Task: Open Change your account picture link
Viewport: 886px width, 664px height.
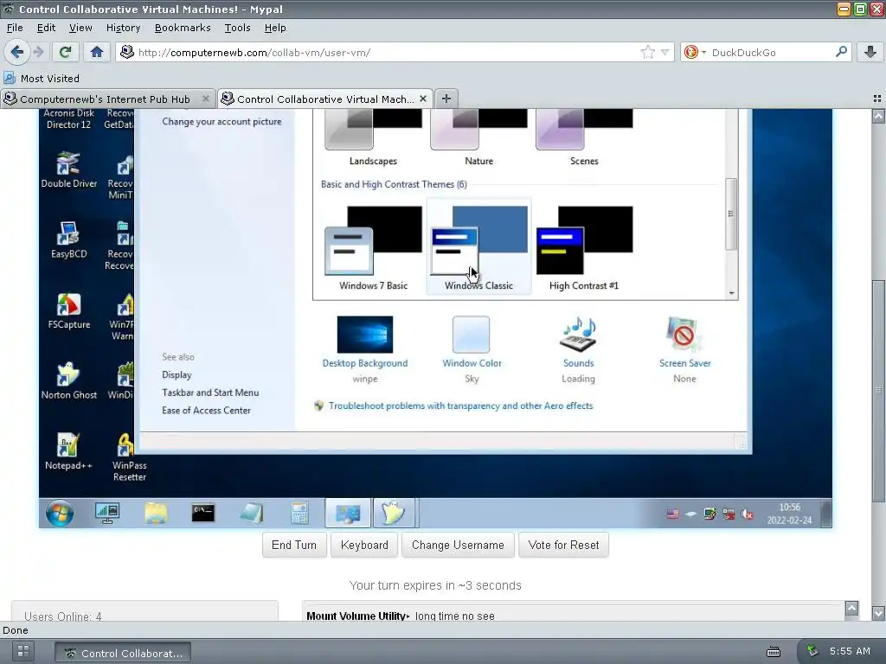Action: [x=221, y=121]
